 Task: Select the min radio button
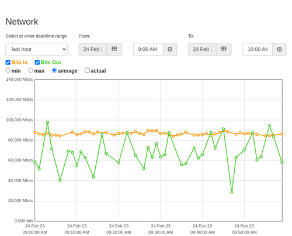pyautogui.click(x=8, y=70)
